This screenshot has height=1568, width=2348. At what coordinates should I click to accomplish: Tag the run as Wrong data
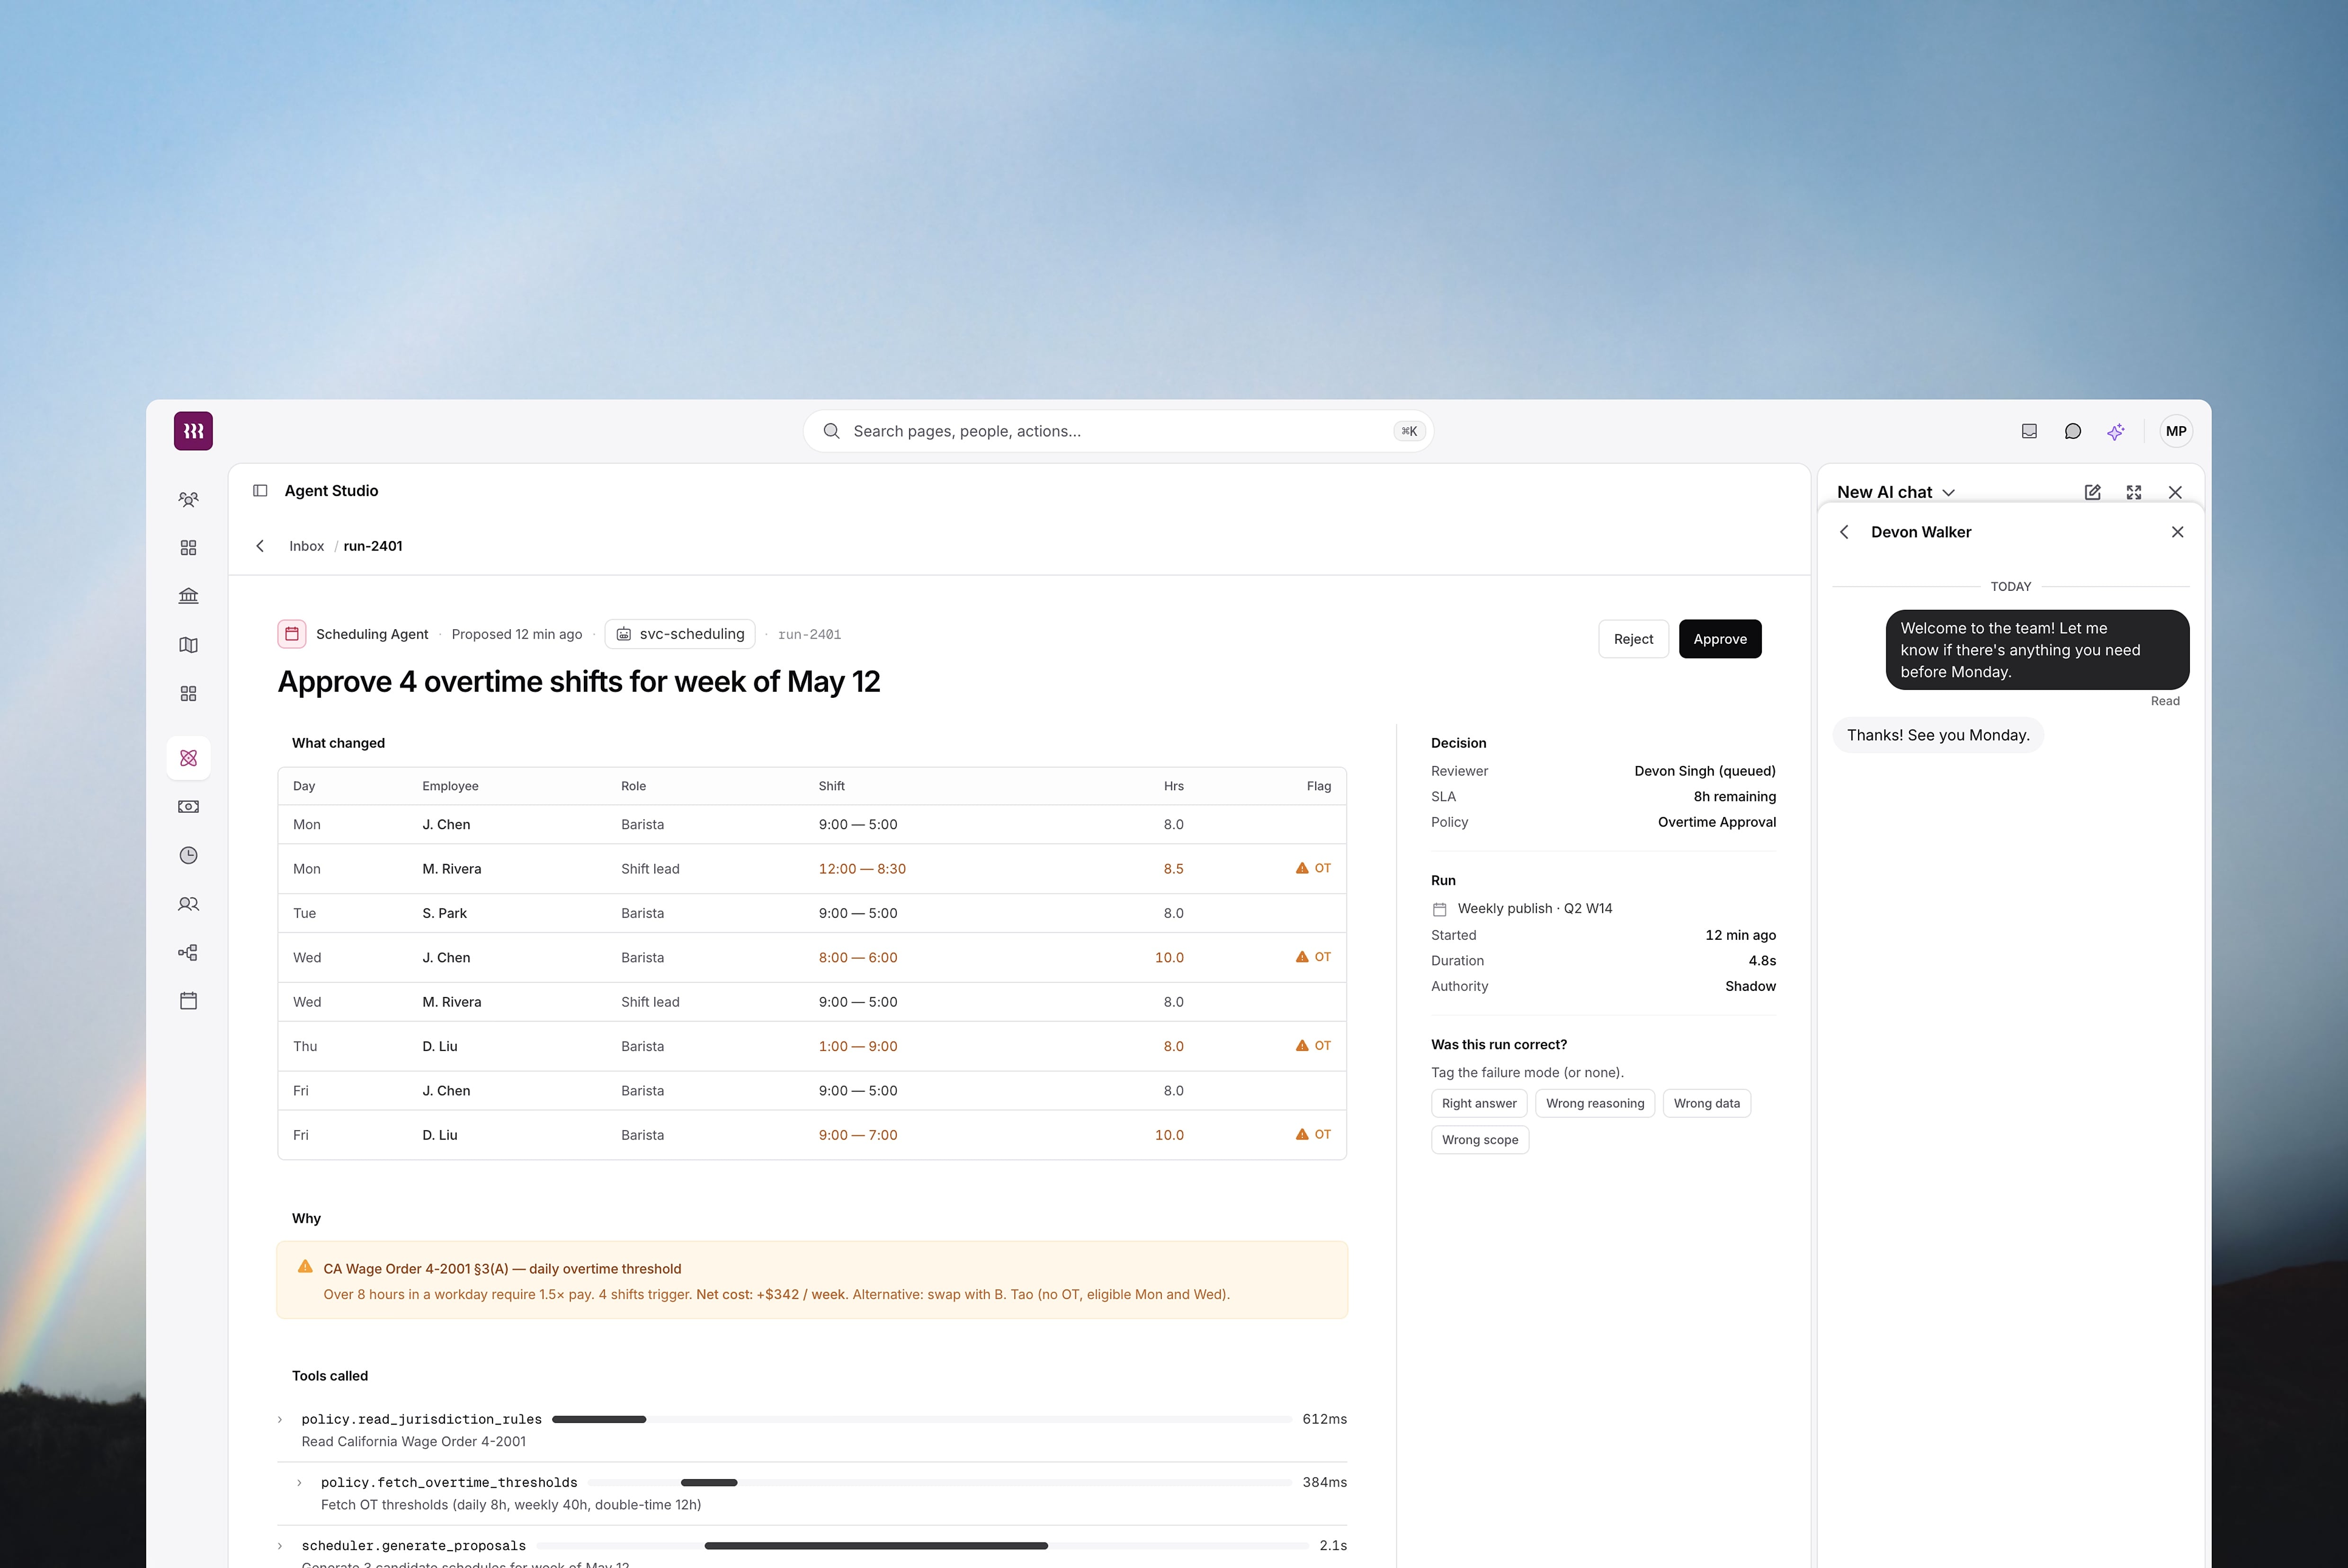point(1707,1104)
